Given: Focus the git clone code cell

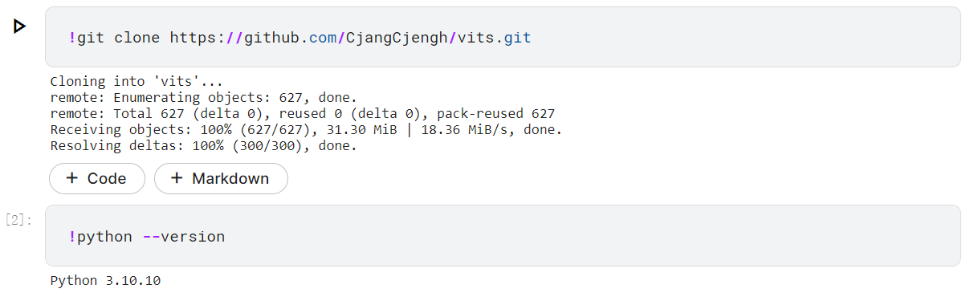Looking at the screenshot, I should point(503,37).
